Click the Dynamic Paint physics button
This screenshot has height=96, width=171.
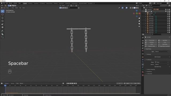tap(151, 46)
